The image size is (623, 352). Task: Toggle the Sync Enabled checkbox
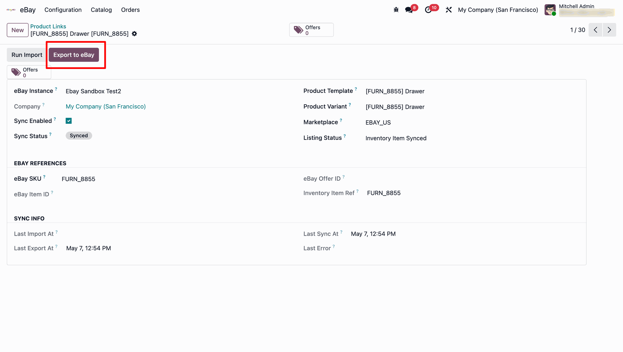[x=68, y=121]
